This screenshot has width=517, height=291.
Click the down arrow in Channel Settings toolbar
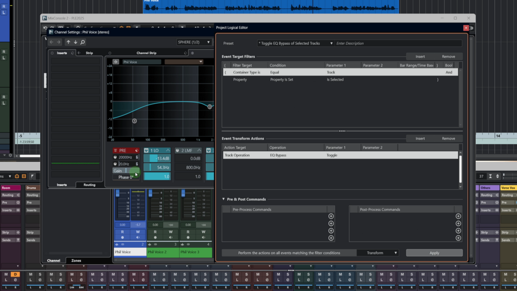pyautogui.click(x=76, y=42)
